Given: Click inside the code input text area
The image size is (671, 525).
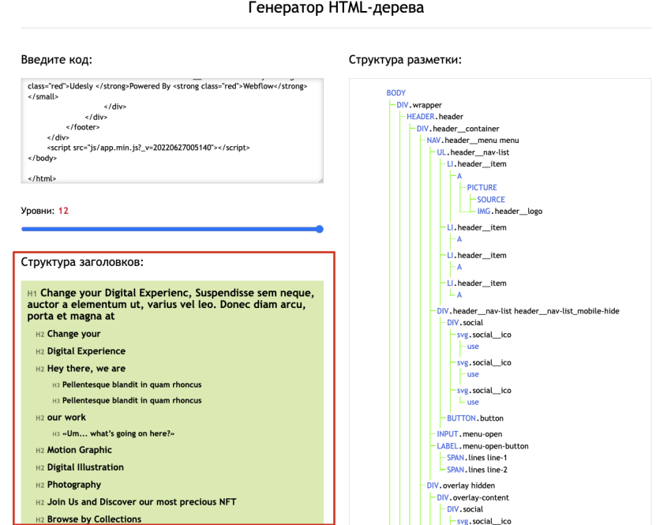Looking at the screenshot, I should (174, 126).
